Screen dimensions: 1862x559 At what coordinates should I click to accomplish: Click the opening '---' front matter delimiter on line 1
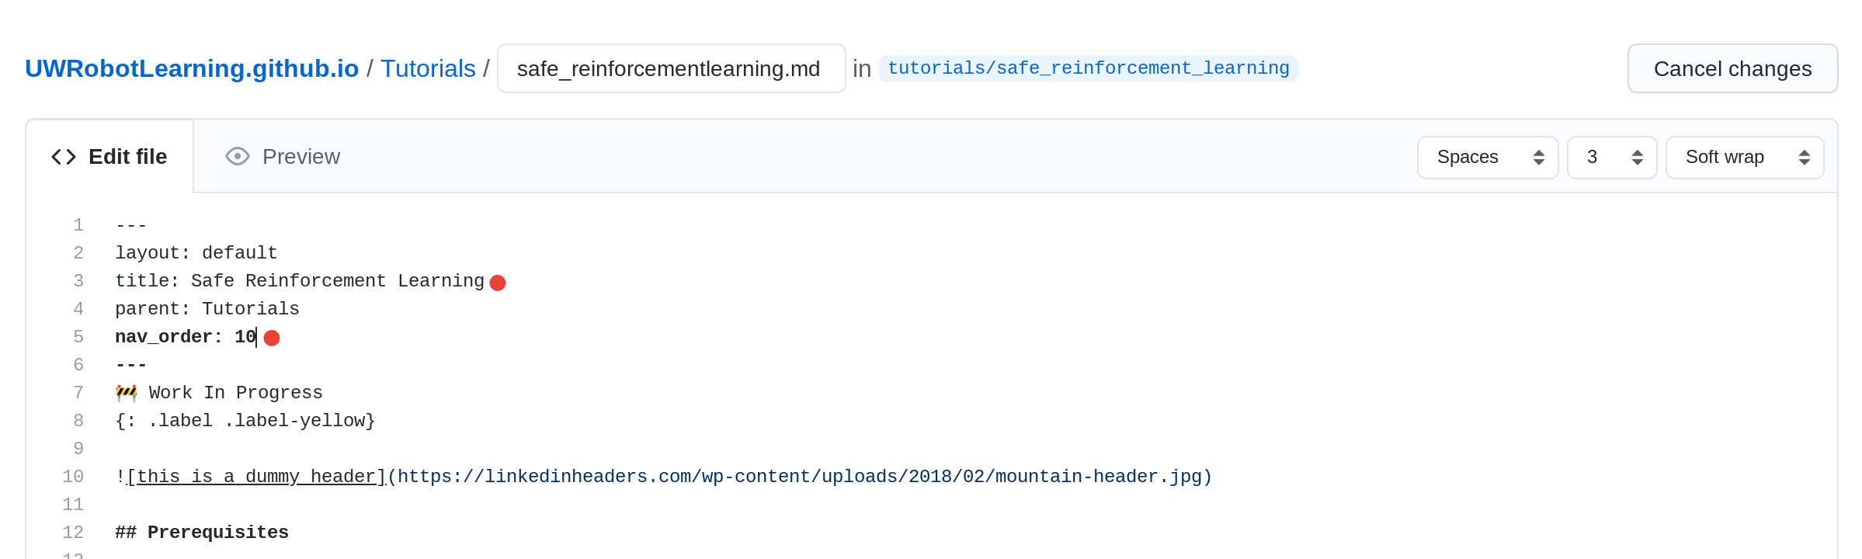(131, 225)
